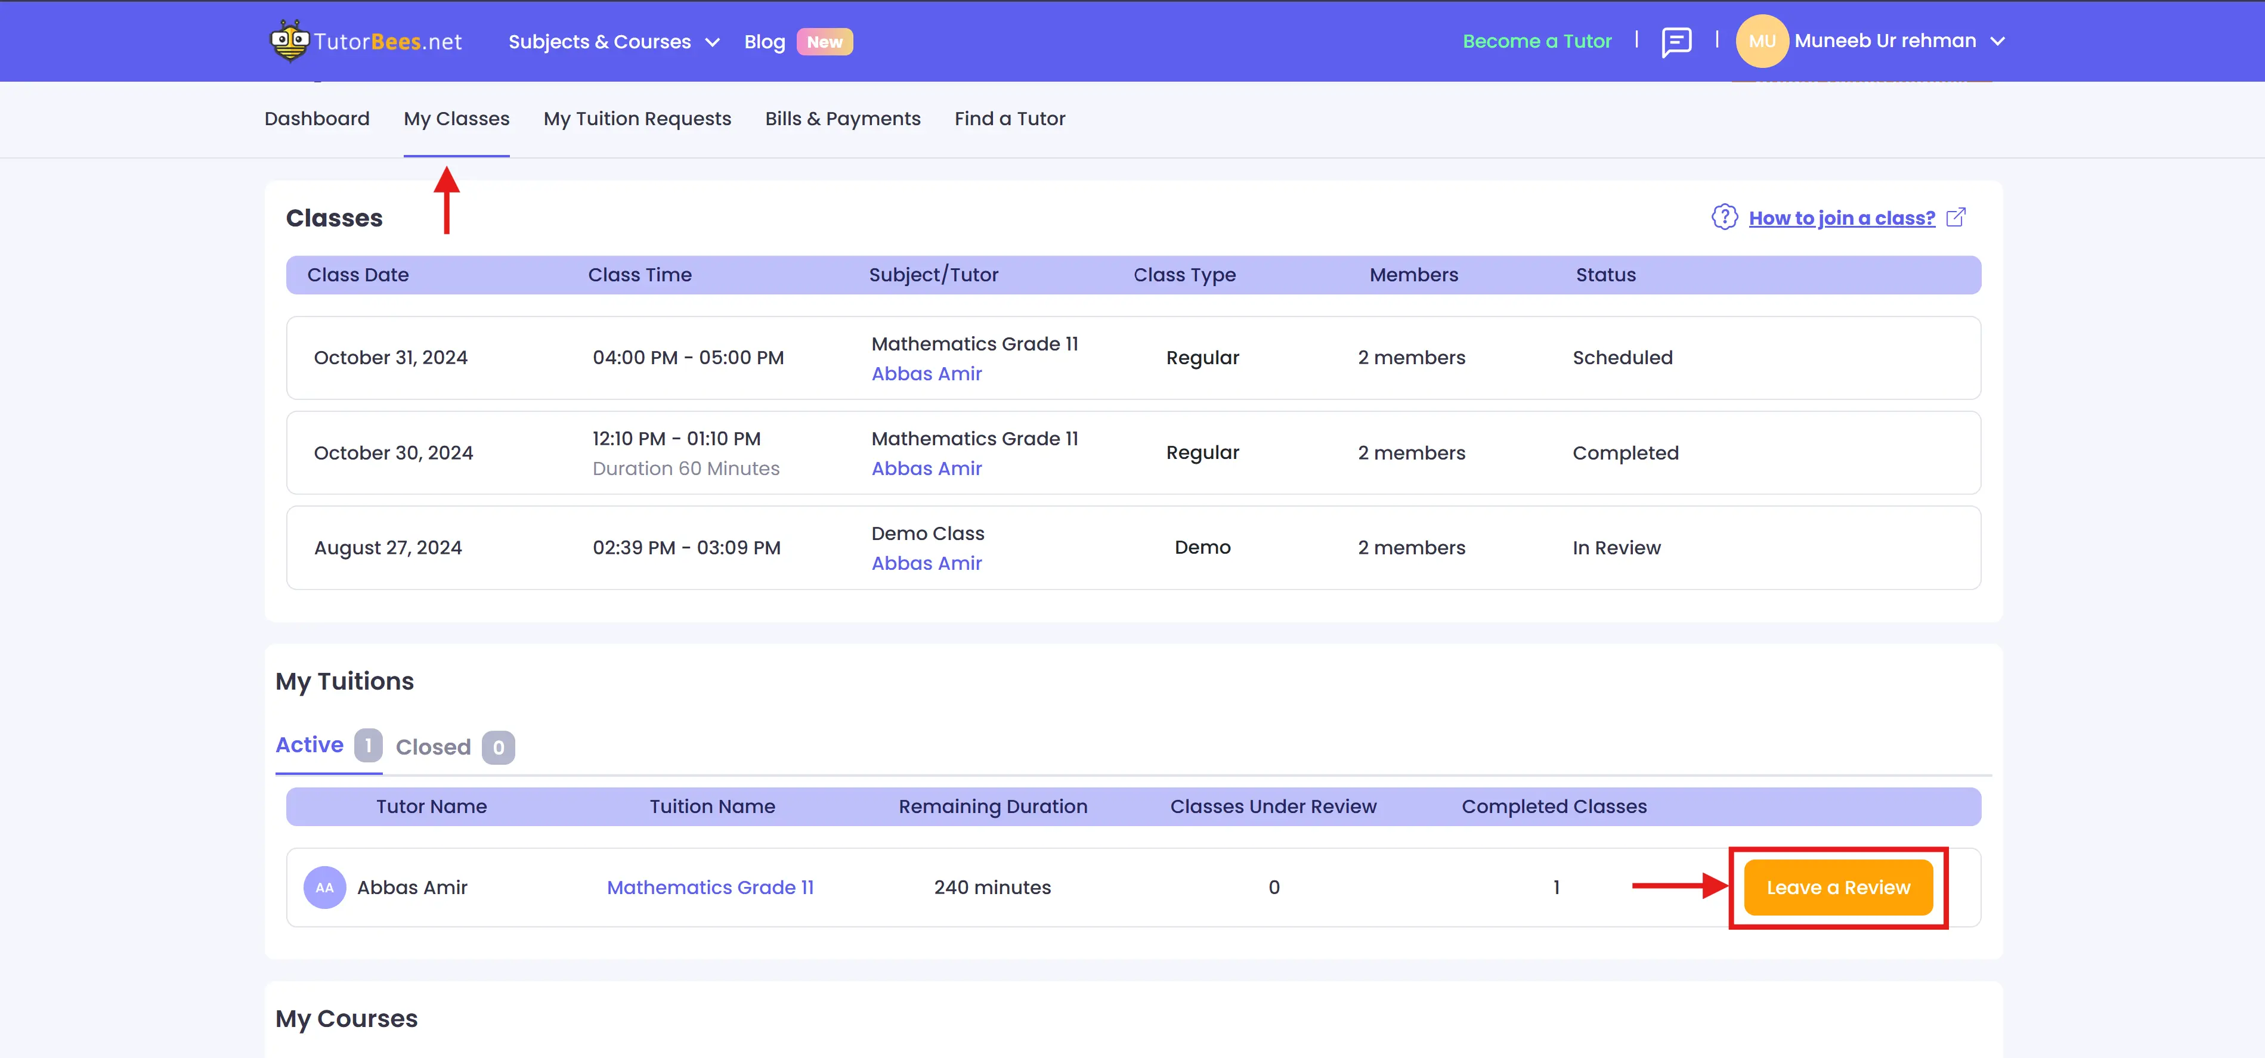Open Abbas Amir tutor link in Demo Class row

pos(926,563)
